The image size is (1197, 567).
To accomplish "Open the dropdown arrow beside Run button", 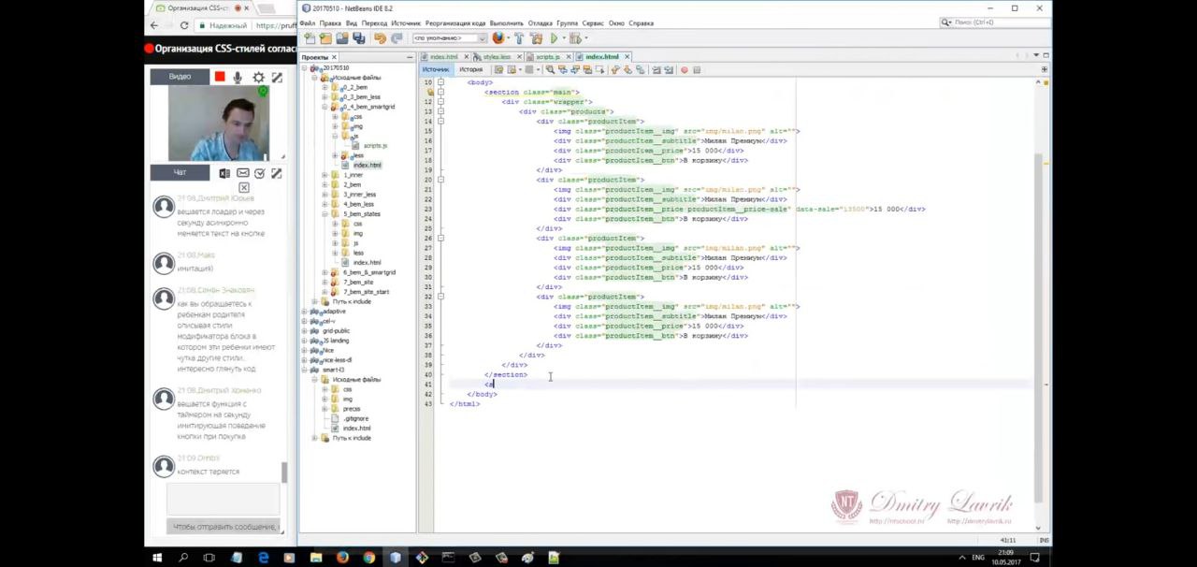I will (x=563, y=38).
